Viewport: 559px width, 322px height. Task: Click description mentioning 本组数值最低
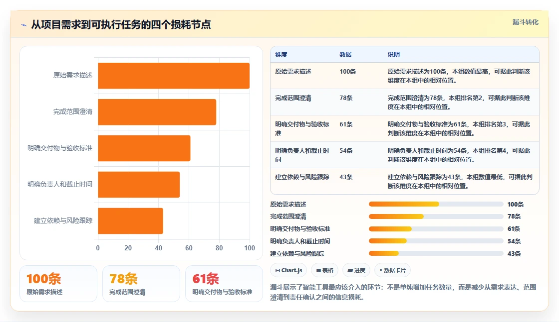460,181
